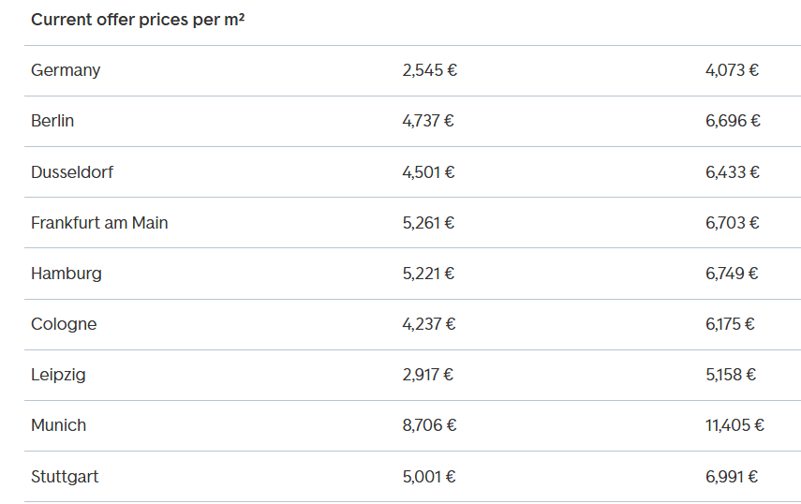Click Munich's 11,405 € price

point(734,425)
